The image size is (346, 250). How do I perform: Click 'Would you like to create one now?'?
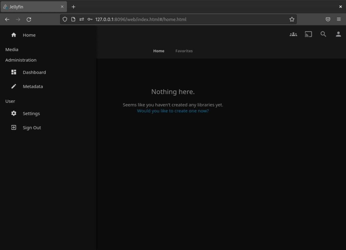[173, 110]
